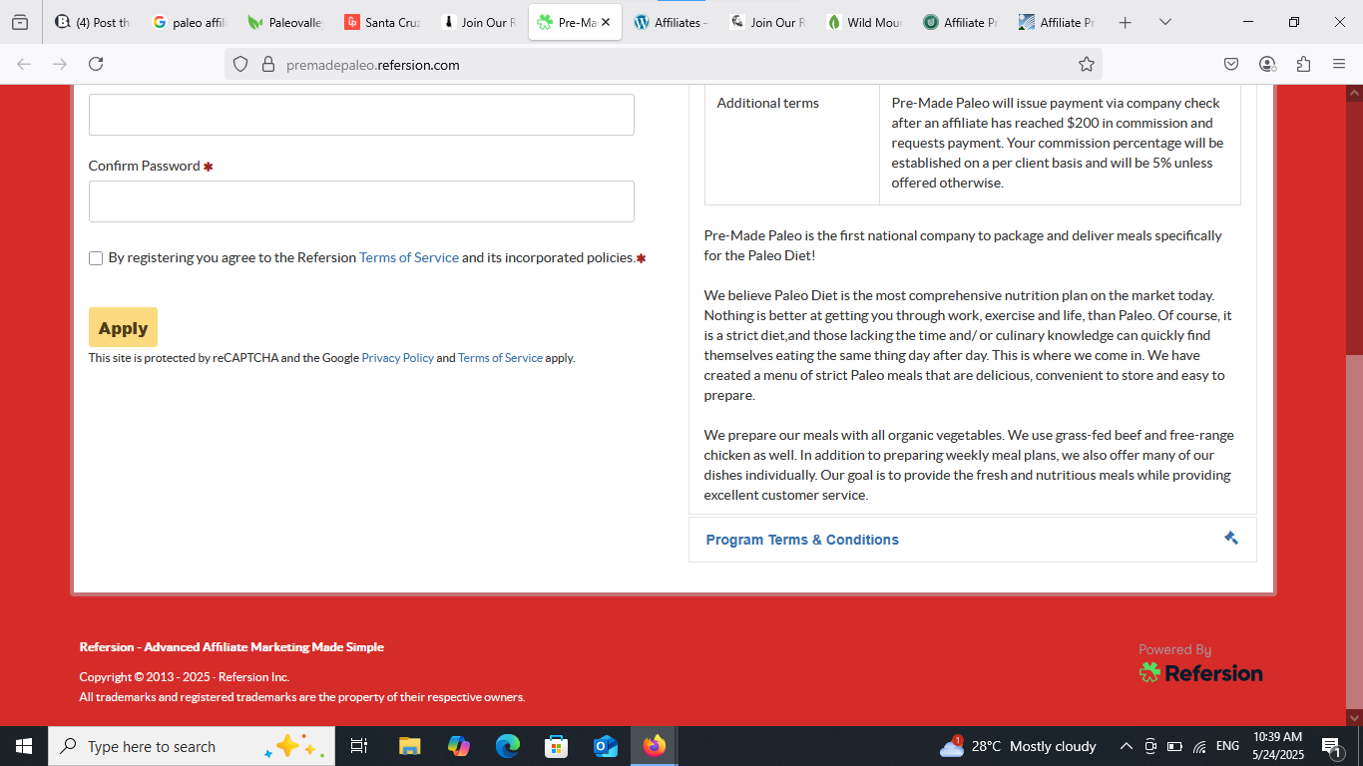
Task: Click the Refersion logo in footer
Action: [1201, 673]
